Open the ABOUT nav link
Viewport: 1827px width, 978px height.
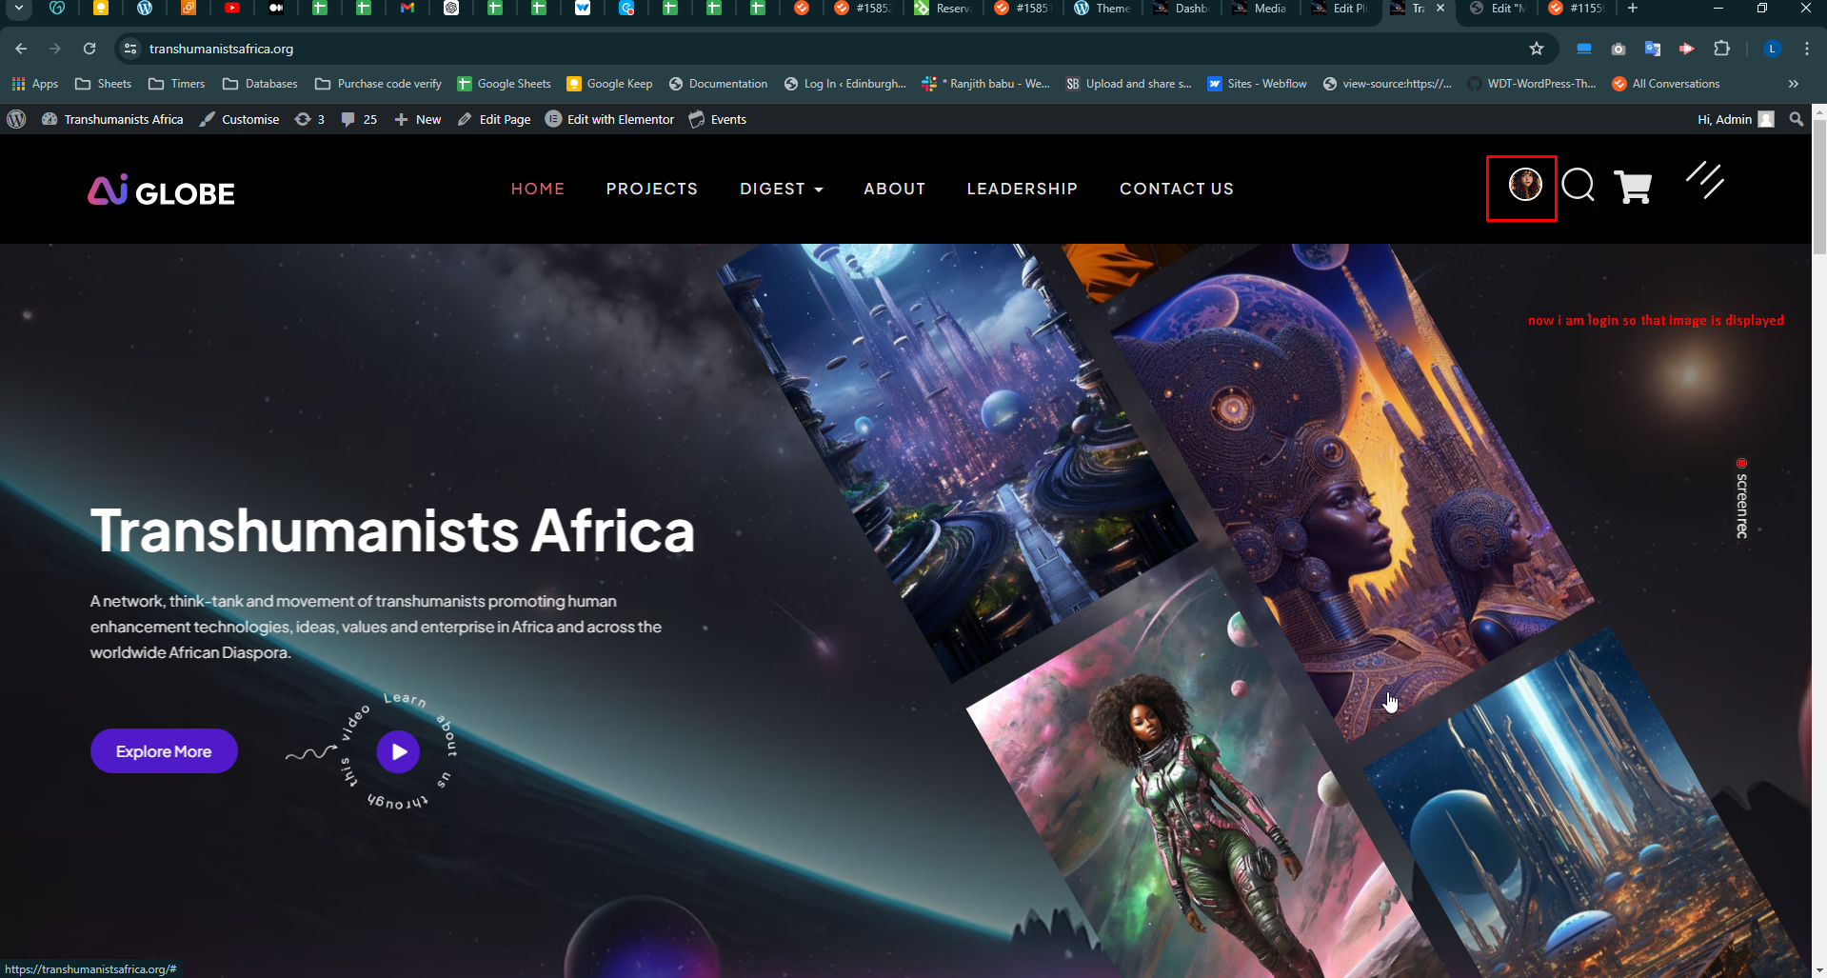(x=895, y=189)
